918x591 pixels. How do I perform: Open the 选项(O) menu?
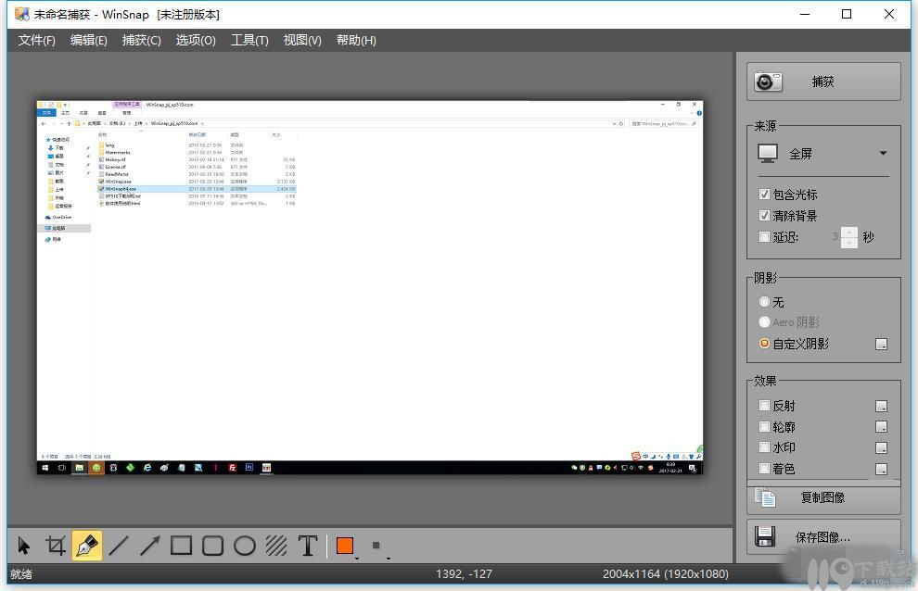[196, 41]
